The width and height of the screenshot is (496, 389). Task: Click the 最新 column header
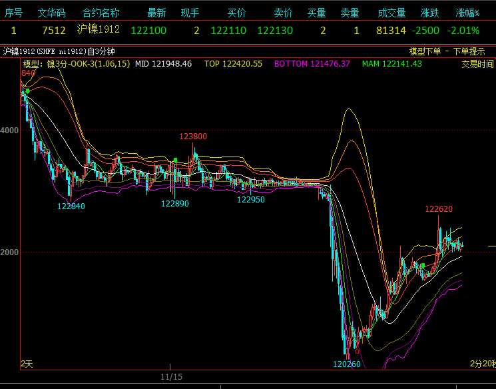tap(156, 13)
